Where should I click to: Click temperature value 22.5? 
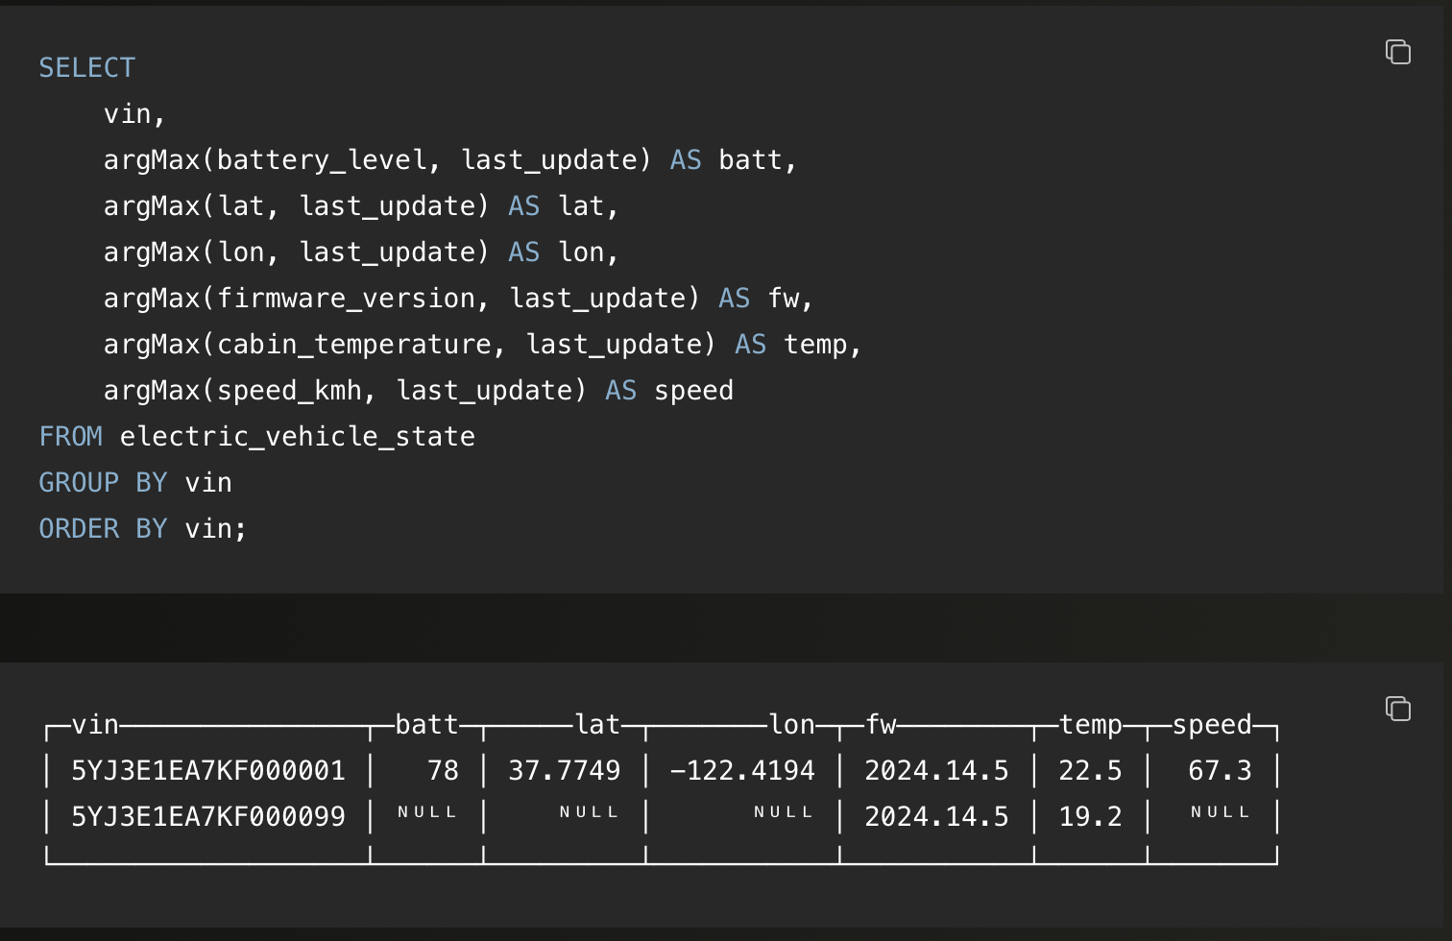(x=1091, y=770)
